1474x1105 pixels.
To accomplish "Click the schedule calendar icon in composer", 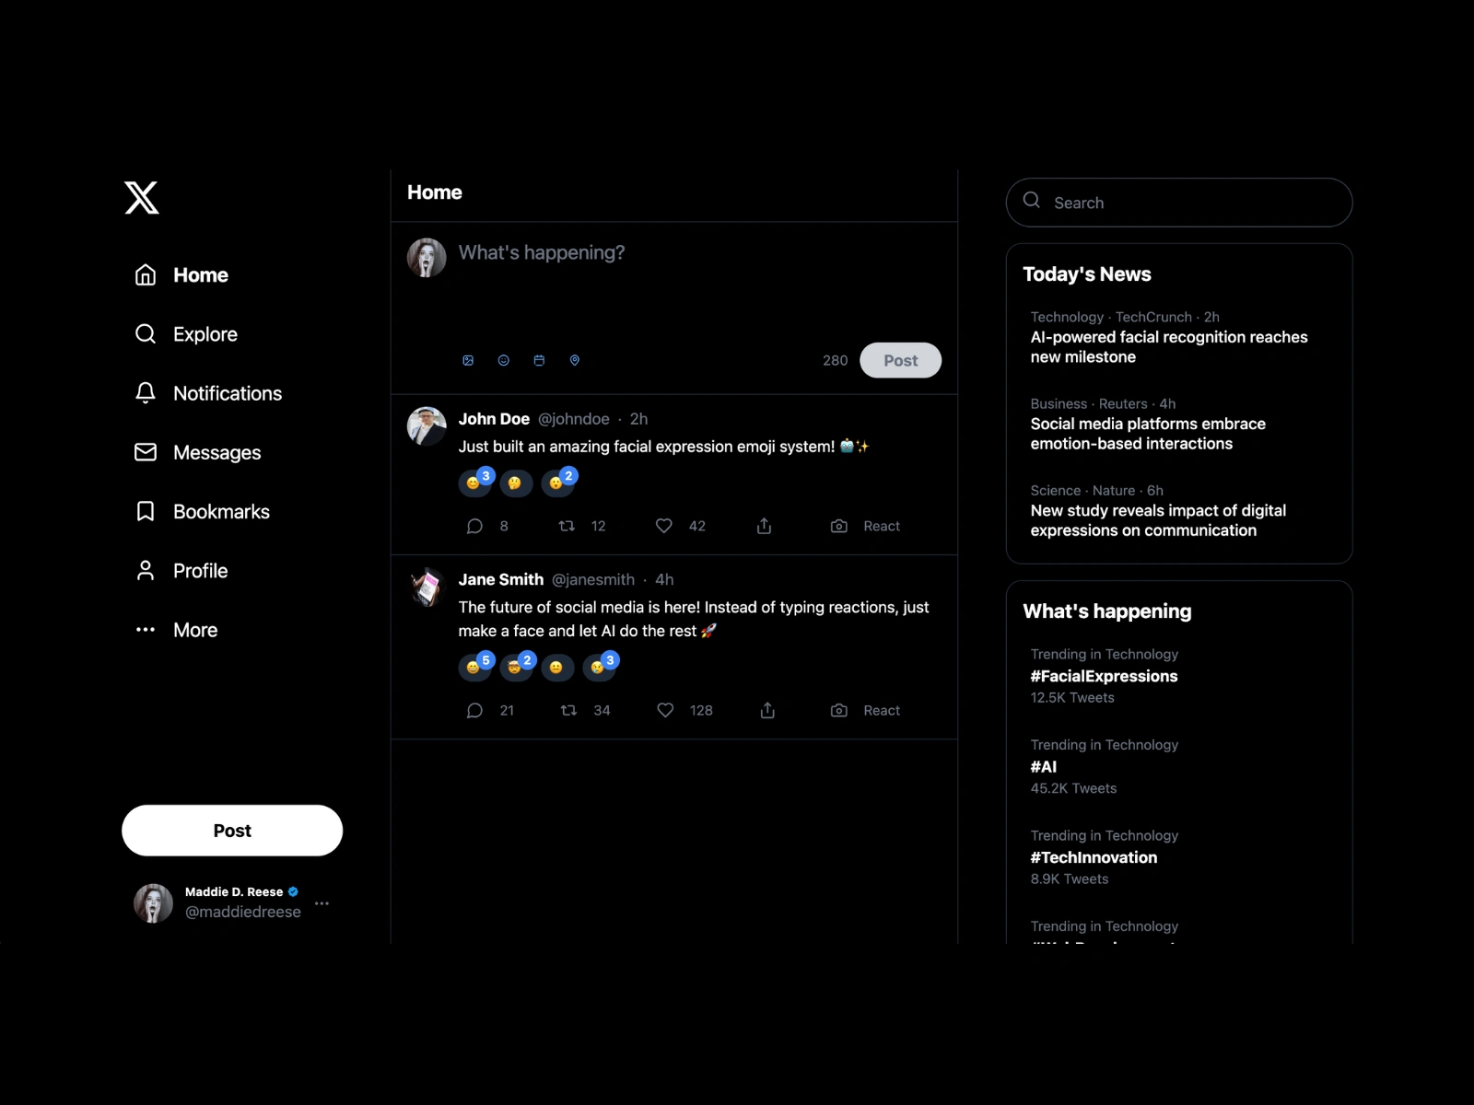I will coord(539,360).
